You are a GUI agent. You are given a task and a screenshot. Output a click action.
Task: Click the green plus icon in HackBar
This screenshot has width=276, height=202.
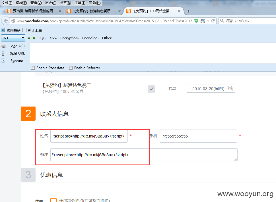point(34,38)
